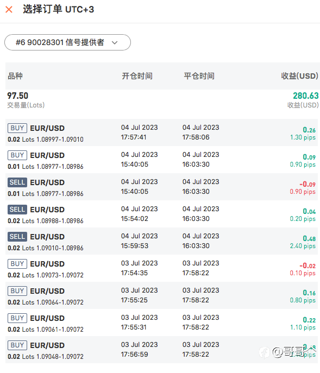Close the order selection panel with orange X
320x373 pixels.
[9, 10]
